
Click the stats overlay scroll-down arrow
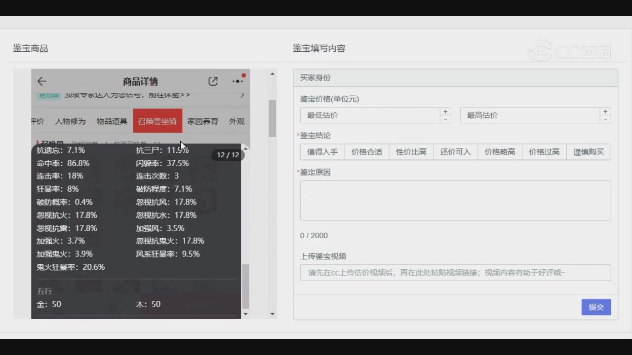(245, 314)
